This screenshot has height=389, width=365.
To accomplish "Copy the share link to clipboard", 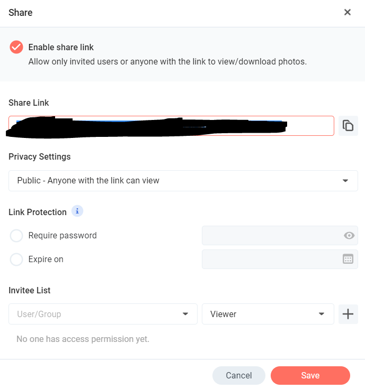I will pos(348,126).
